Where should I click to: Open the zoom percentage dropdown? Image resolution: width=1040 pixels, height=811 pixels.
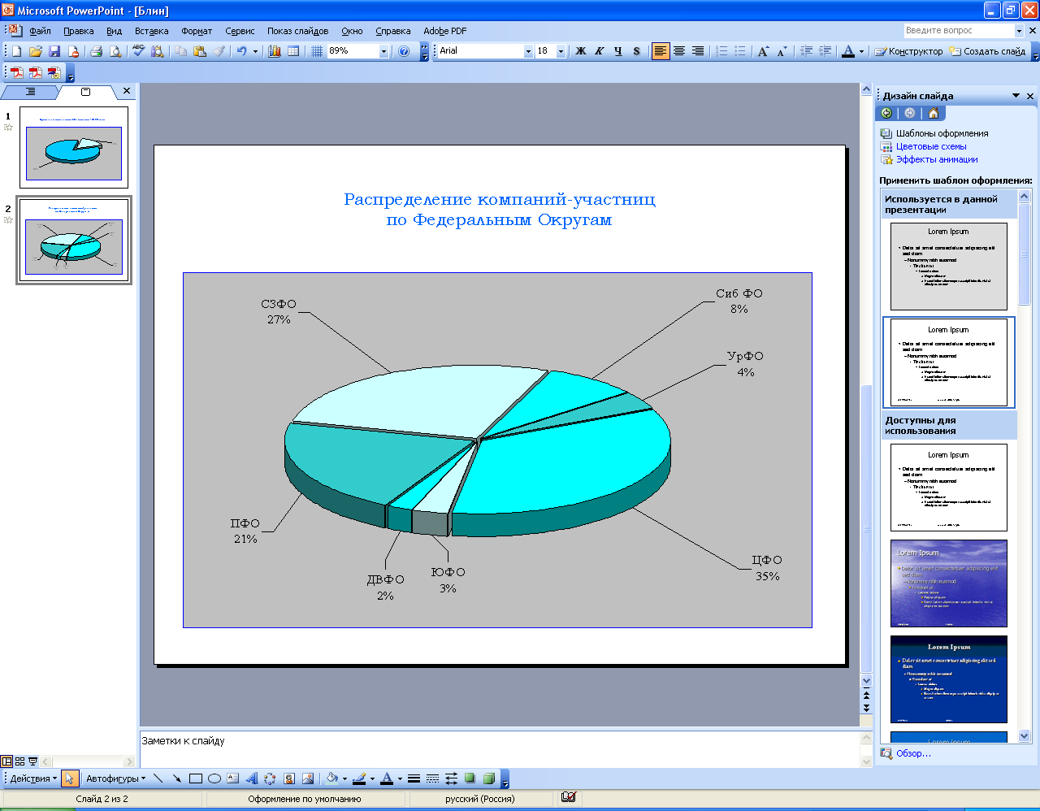pos(383,51)
